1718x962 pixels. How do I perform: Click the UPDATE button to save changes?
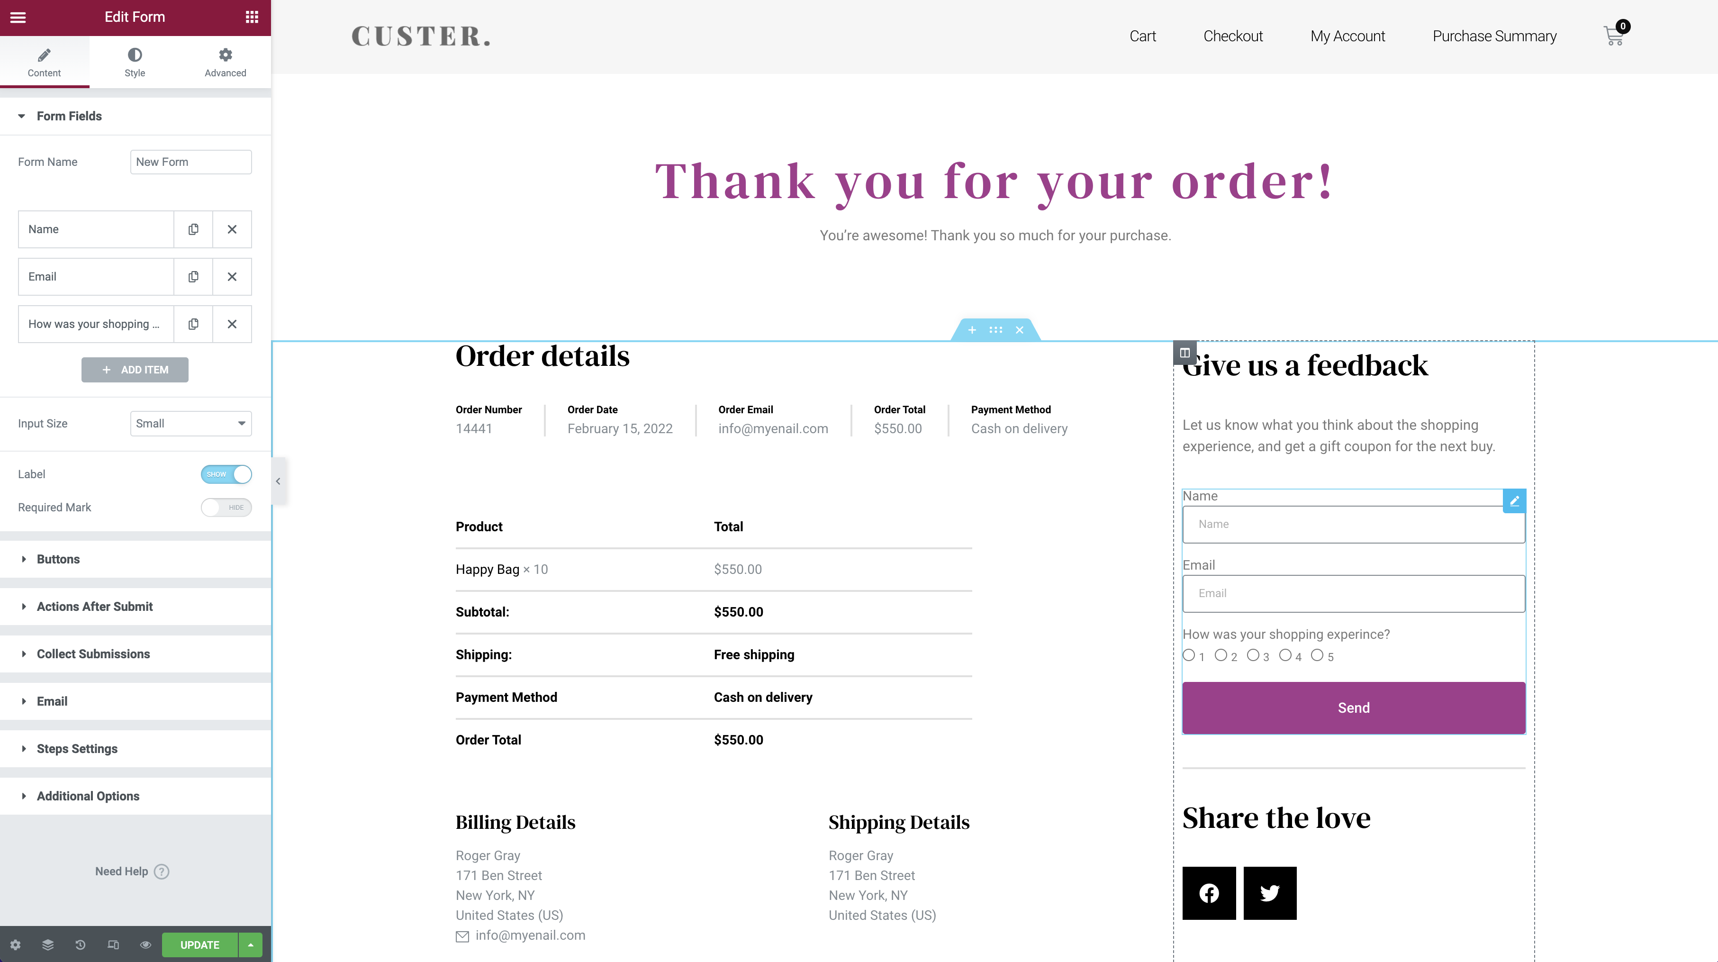(199, 944)
